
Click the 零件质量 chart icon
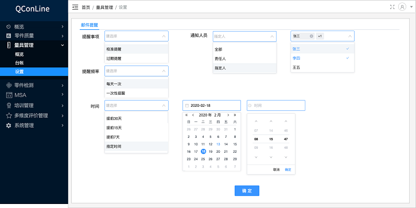(x=9, y=36)
